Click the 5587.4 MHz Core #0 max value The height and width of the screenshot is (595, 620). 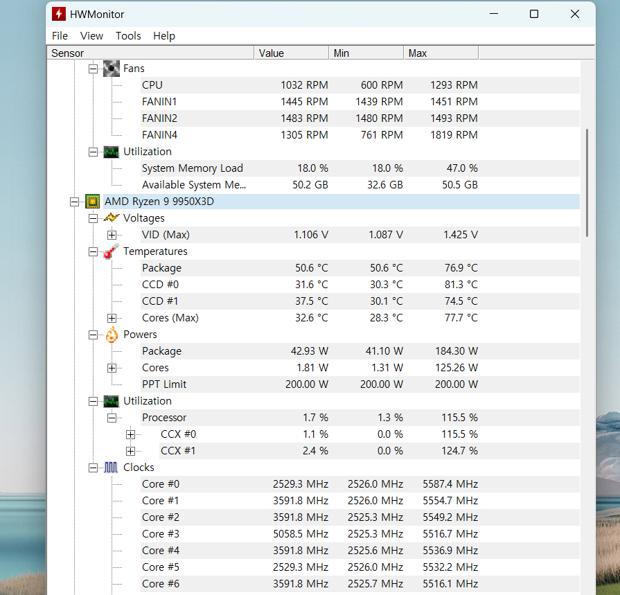pyautogui.click(x=450, y=484)
